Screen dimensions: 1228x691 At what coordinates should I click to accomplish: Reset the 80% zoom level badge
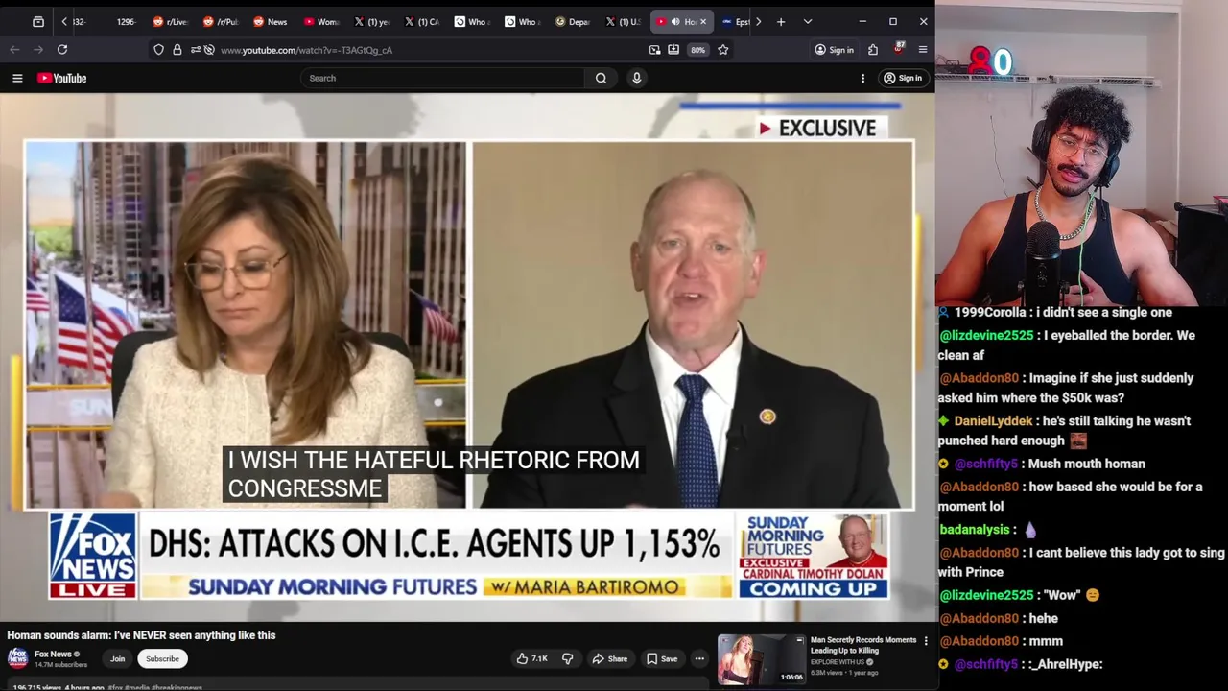697,50
